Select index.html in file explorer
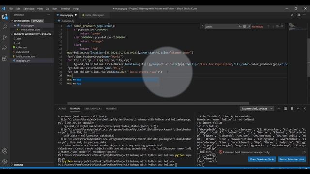 pyautogui.click(x=22, y=52)
